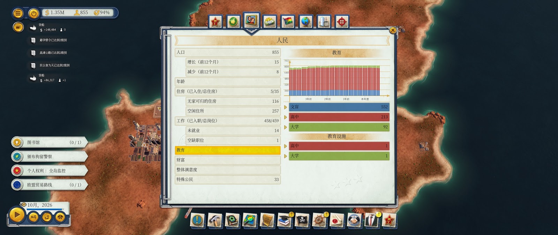This screenshot has width=558, height=235.
Task: Select the red 高中 213 bar
Action: [339, 117]
